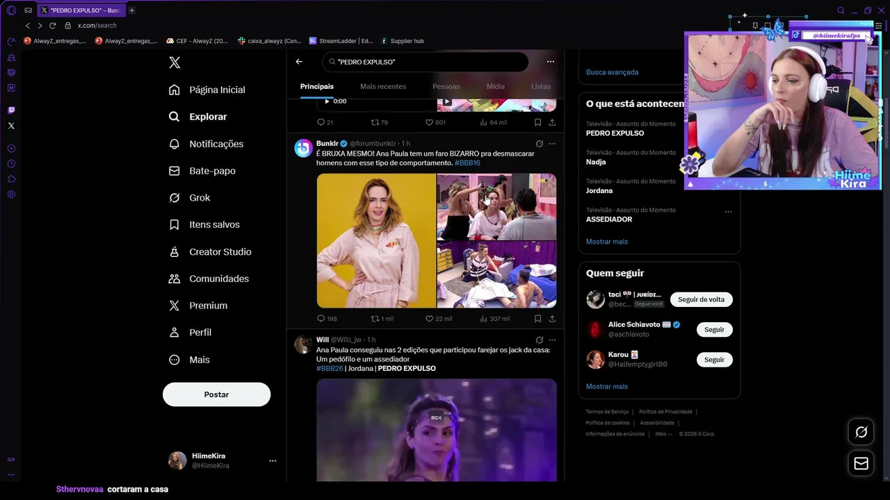Repost the Bunklr post with 1 mil
This screenshot has height=500, width=890.
[382, 319]
